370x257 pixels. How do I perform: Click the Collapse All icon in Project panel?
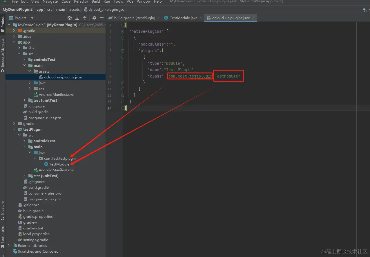(85, 18)
